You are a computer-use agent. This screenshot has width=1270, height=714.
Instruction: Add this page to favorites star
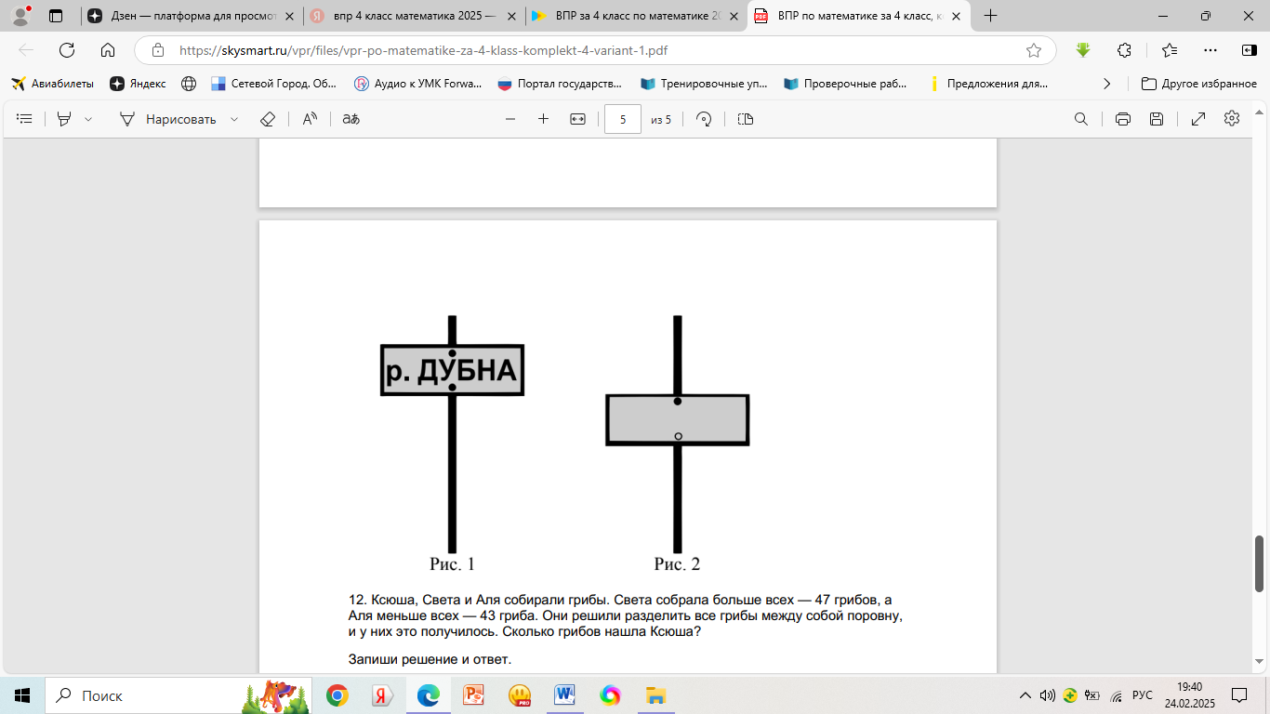1034,50
